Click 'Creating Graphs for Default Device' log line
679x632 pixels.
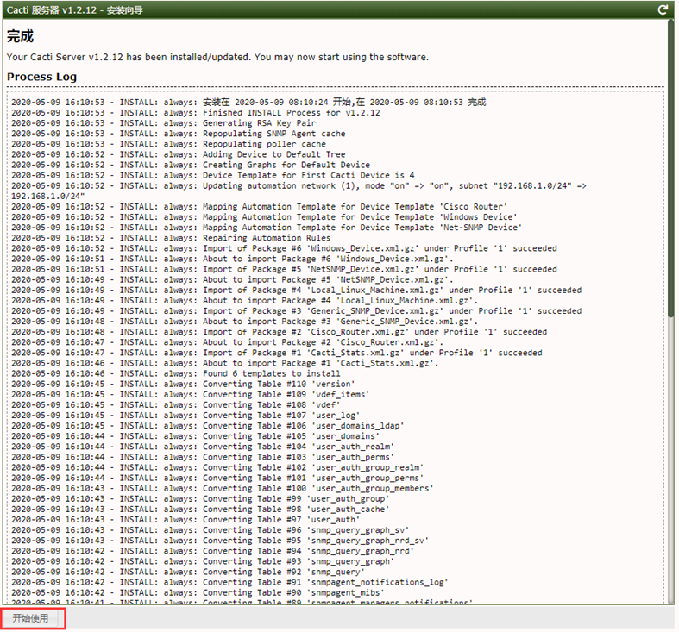(191, 165)
